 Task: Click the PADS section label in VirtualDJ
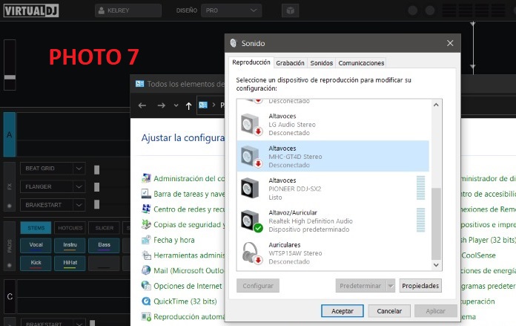click(9, 246)
